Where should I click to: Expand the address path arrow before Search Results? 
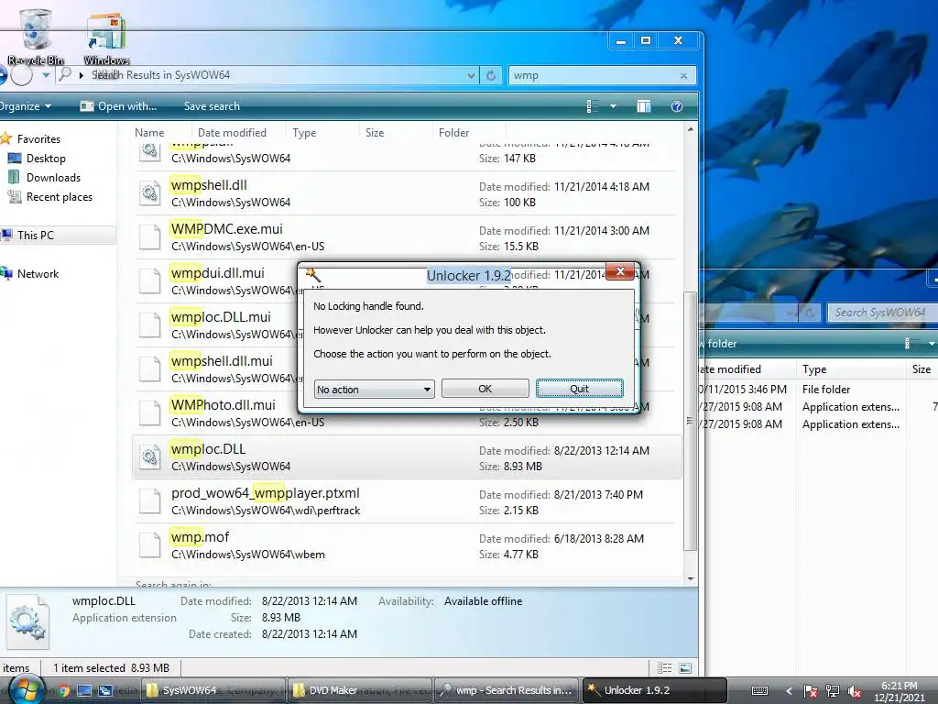click(82, 75)
